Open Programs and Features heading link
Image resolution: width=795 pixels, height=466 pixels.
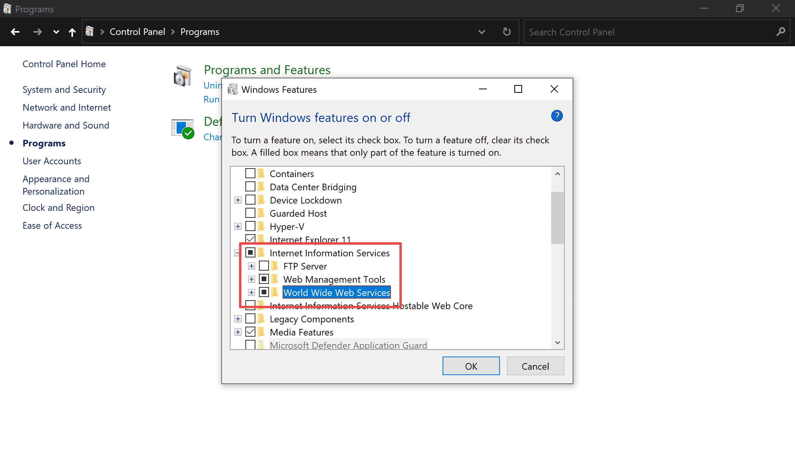click(x=267, y=70)
